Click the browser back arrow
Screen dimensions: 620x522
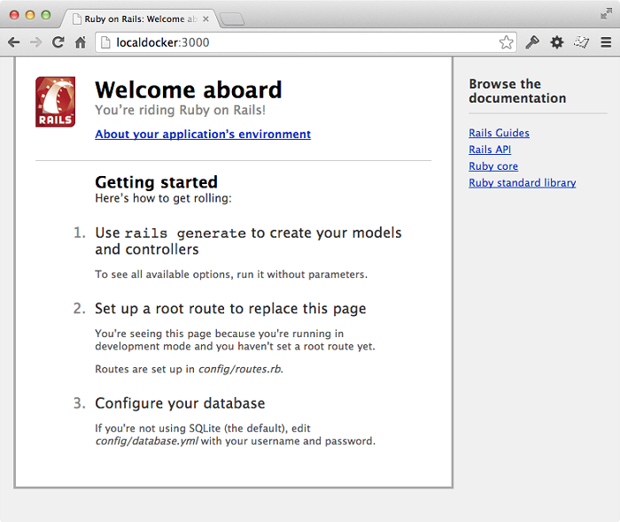[14, 42]
